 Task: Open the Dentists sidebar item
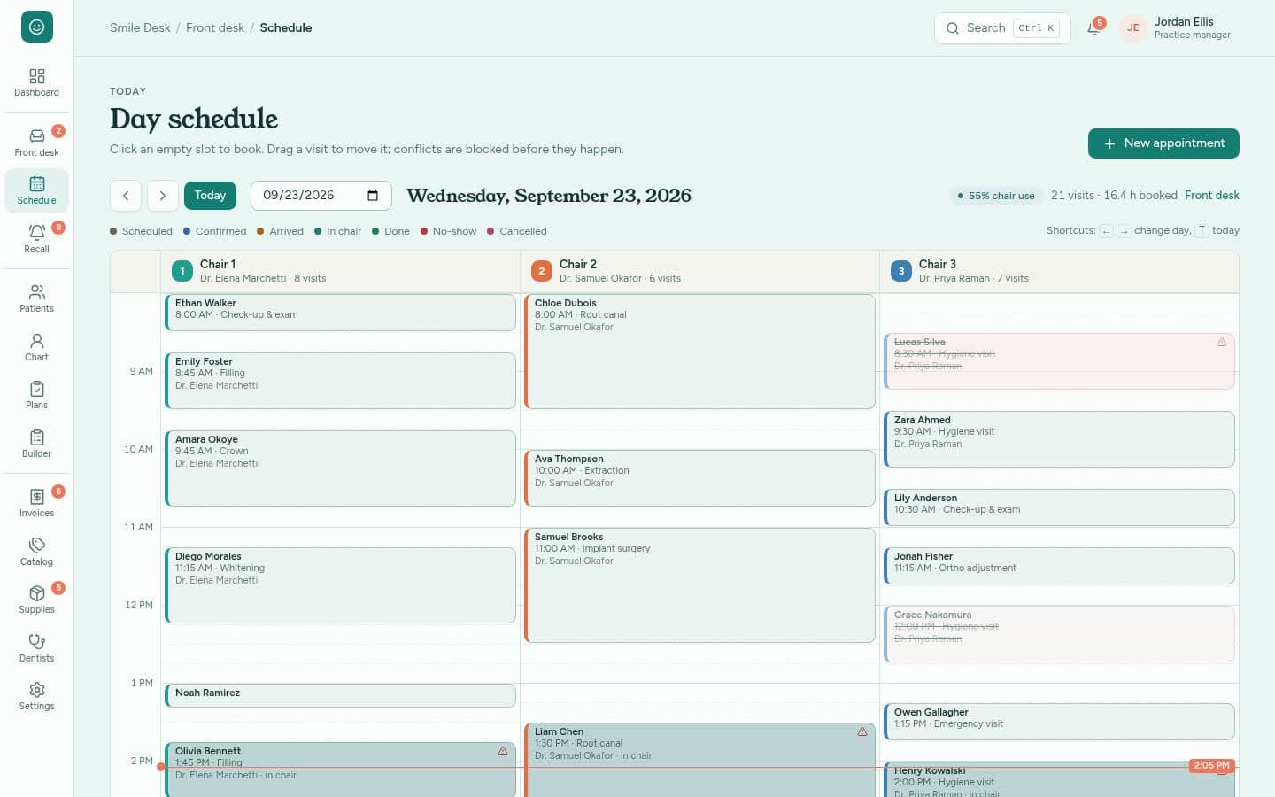coord(36,648)
